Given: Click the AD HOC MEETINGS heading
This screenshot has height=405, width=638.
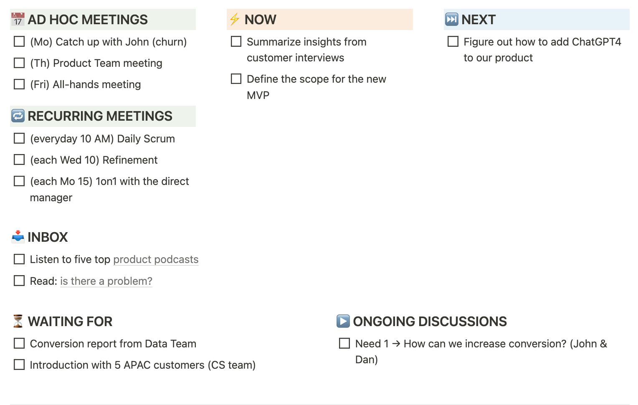Looking at the screenshot, I should pyautogui.click(x=88, y=20).
